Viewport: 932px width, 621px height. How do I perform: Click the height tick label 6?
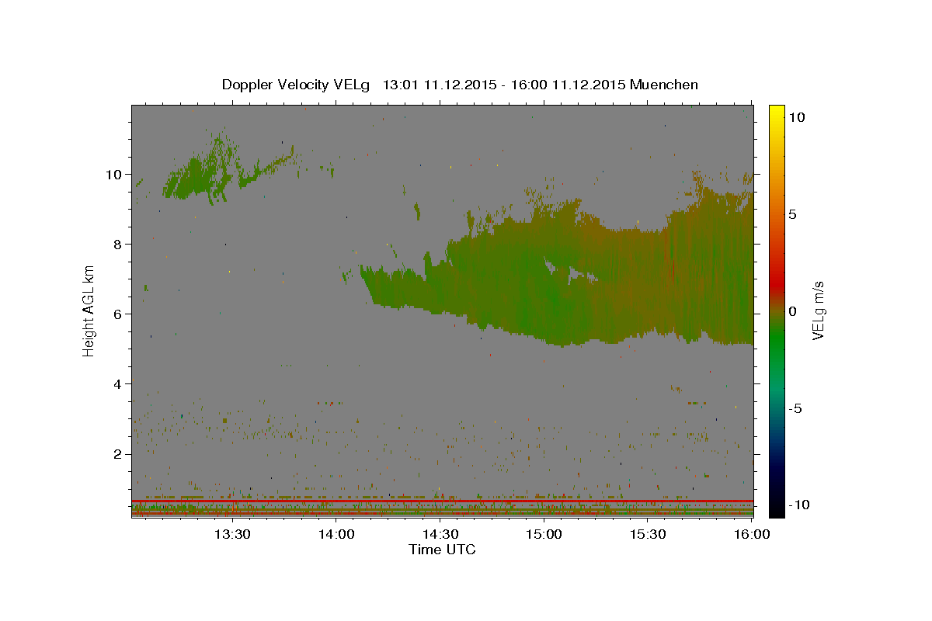[117, 314]
